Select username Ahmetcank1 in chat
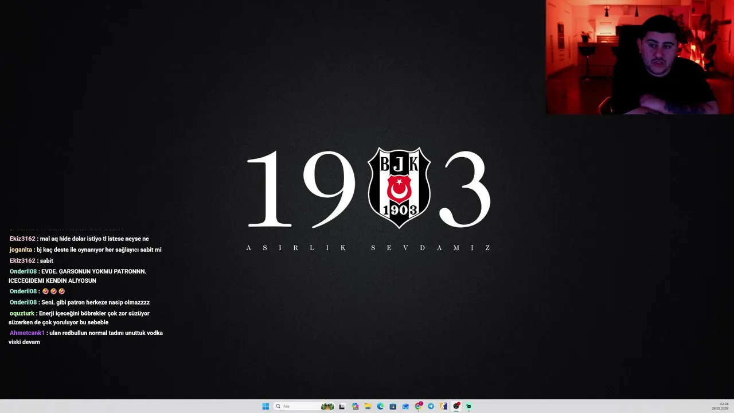 (x=27, y=333)
